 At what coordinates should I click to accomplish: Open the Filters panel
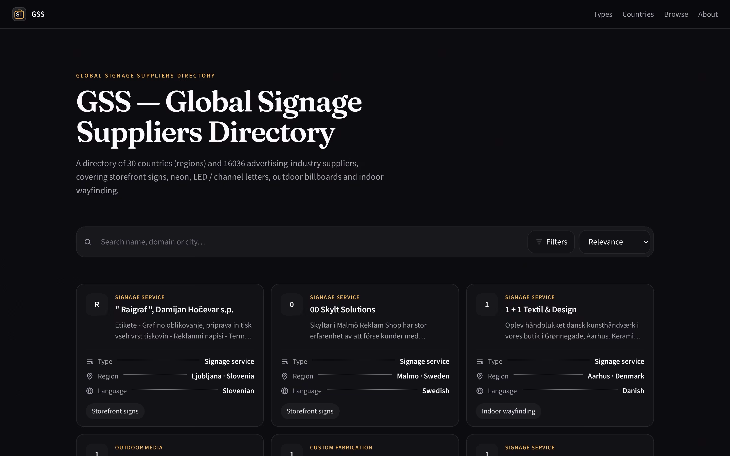coord(551,242)
